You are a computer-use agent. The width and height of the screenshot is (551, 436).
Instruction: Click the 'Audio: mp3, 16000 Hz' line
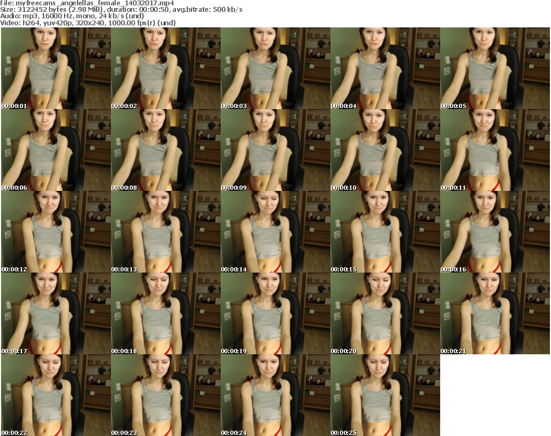tap(72, 16)
